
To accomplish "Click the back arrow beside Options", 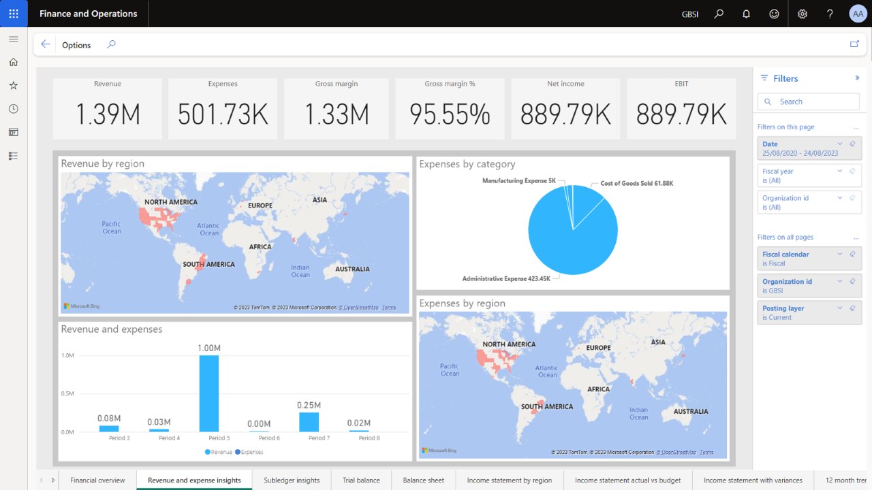I will pyautogui.click(x=46, y=44).
